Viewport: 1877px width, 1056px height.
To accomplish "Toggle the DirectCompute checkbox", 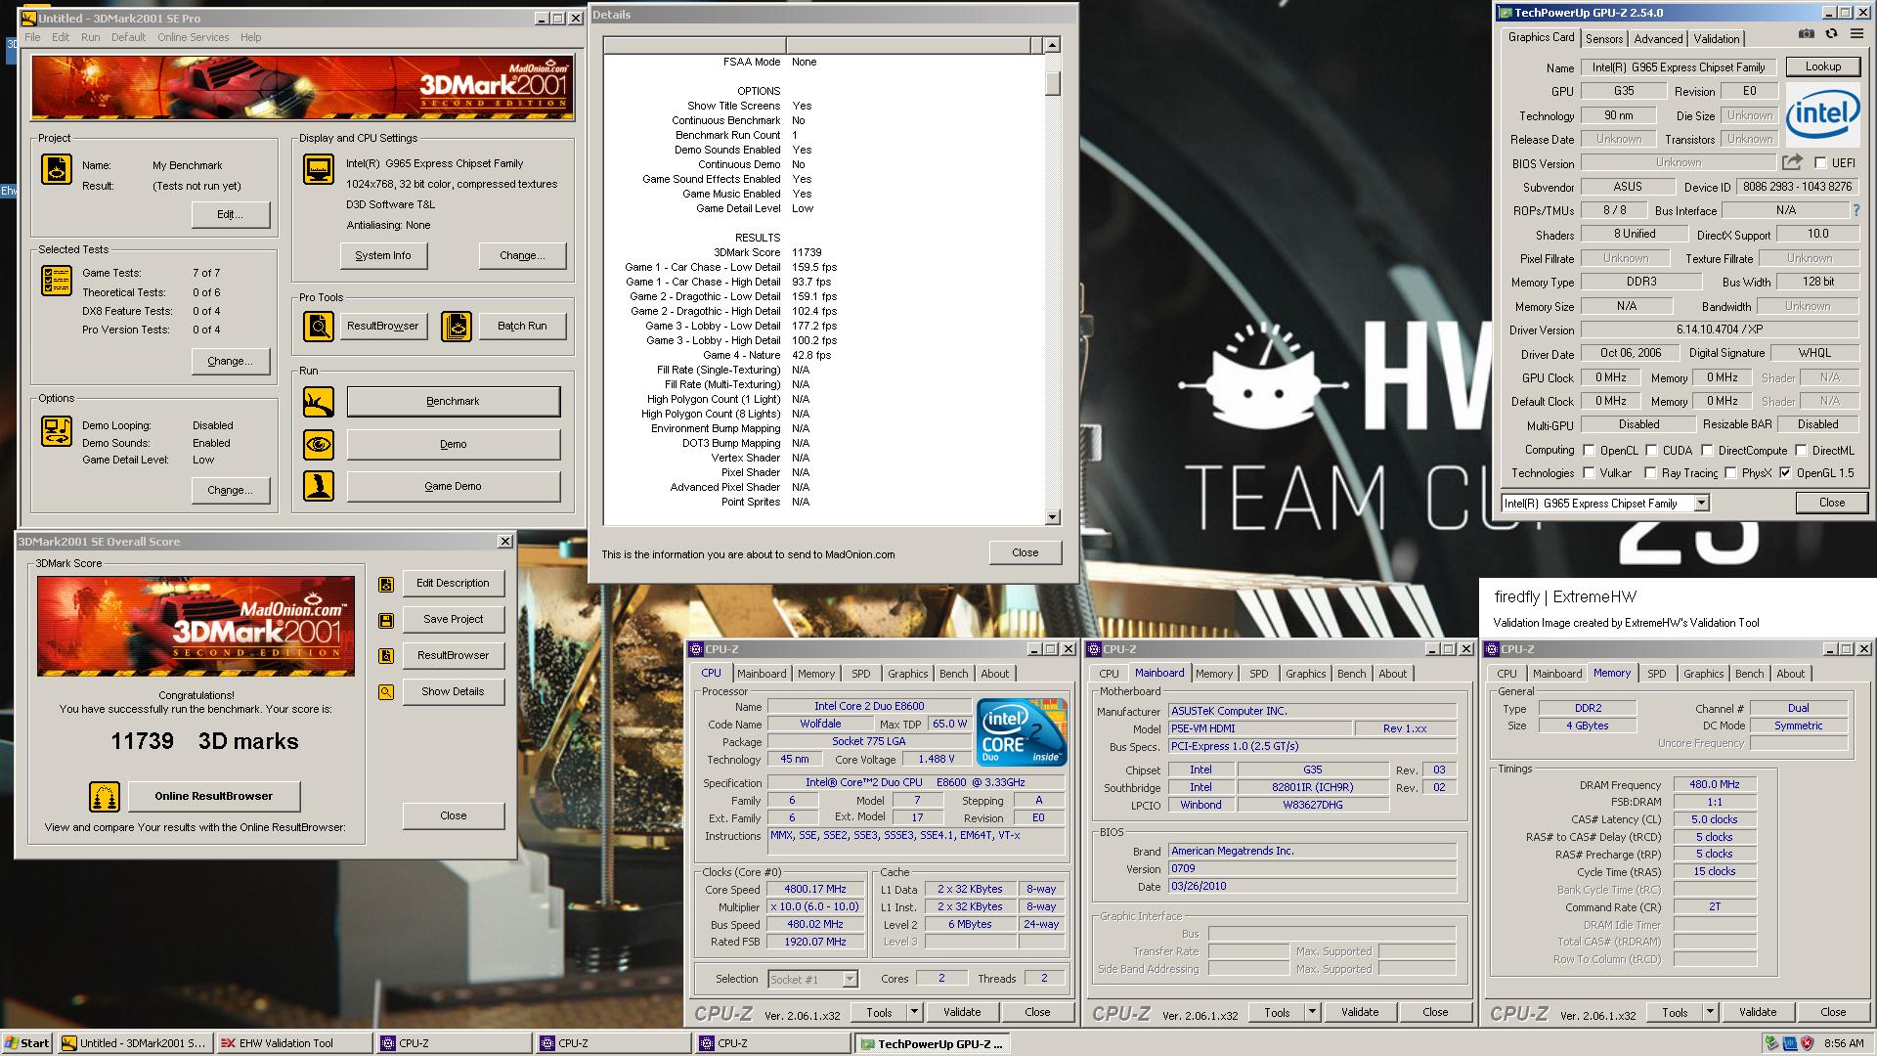I will pyautogui.click(x=1707, y=451).
